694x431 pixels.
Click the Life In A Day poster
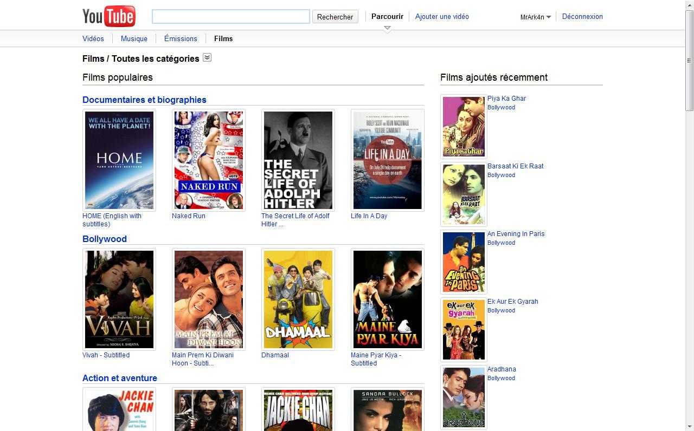388,160
